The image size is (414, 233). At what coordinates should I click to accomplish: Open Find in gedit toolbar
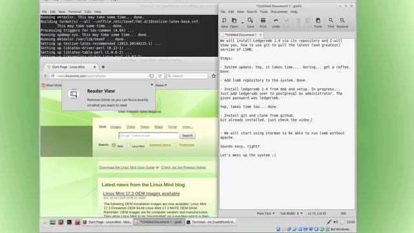[x=331, y=23]
